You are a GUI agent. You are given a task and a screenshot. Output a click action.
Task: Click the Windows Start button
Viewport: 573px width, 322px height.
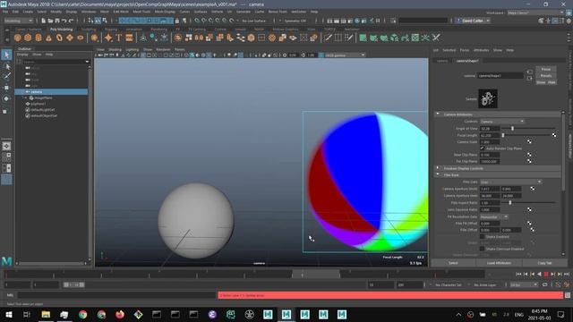point(9,314)
